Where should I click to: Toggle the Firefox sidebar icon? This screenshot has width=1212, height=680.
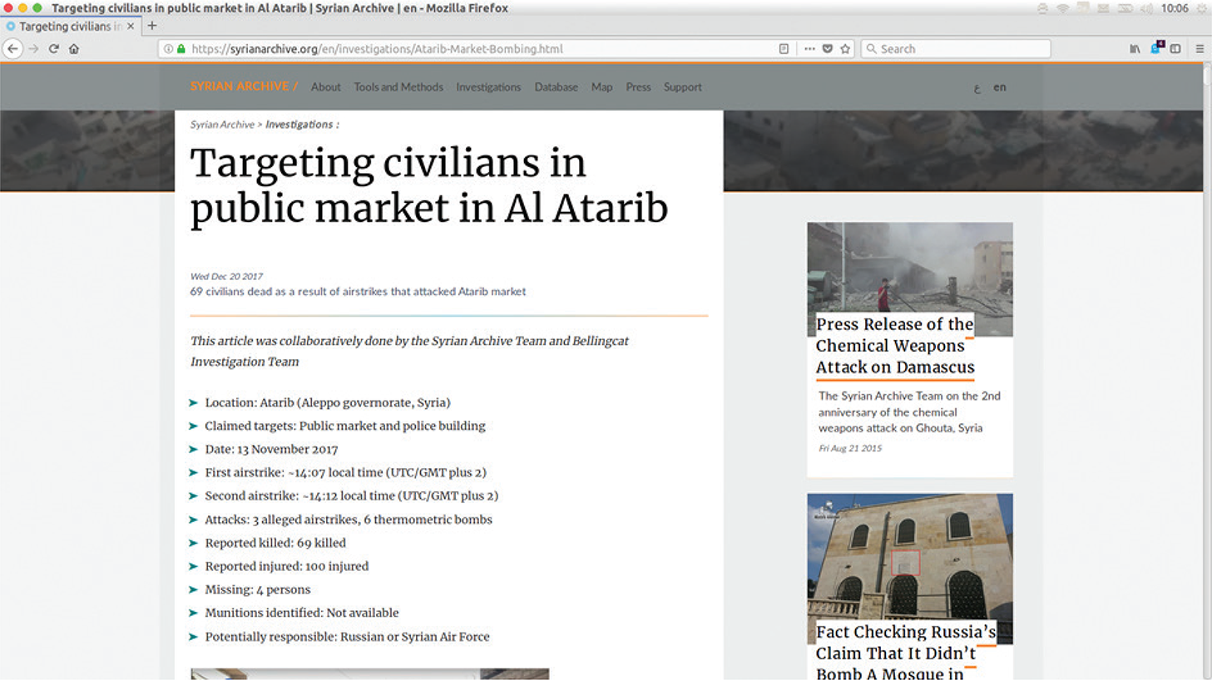click(x=1175, y=49)
